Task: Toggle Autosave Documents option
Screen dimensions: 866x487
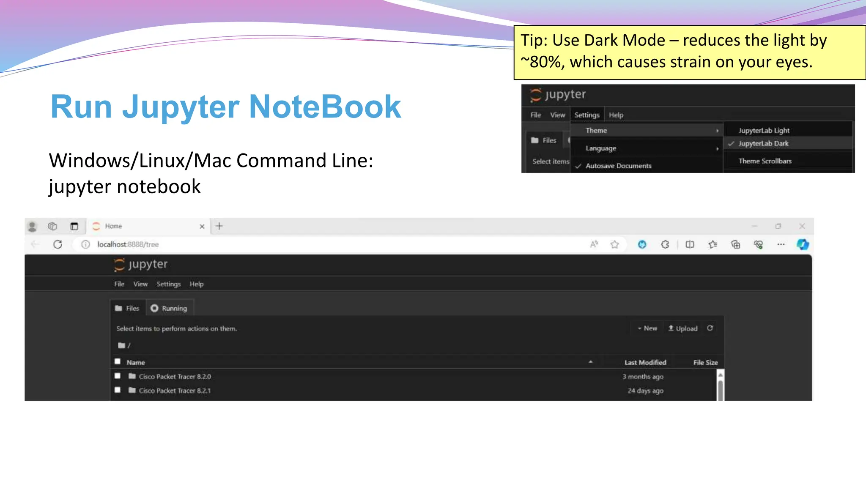Action: 647,166
